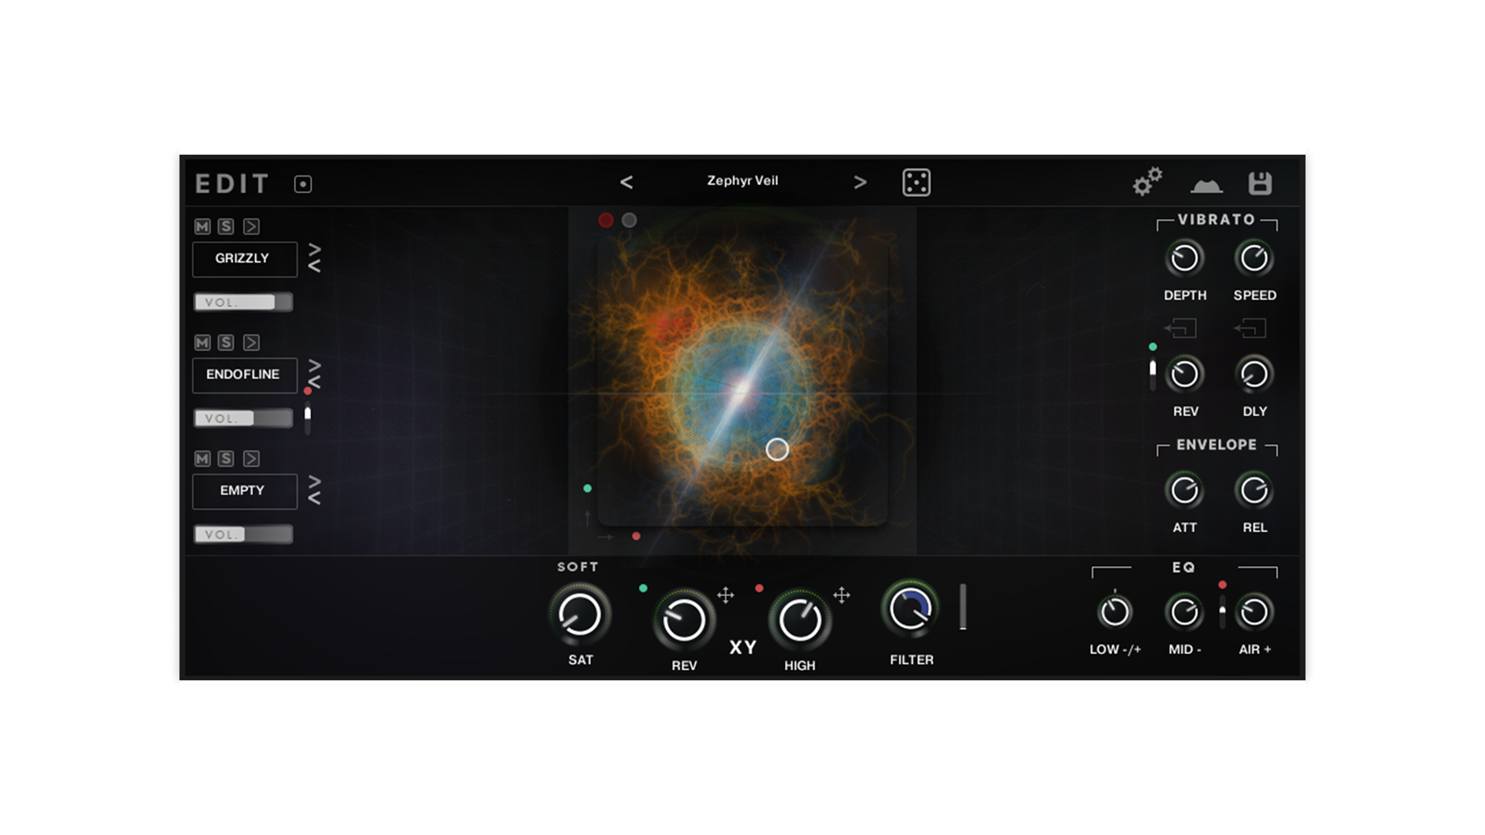Randomize the preset with the dice icon
The width and height of the screenshot is (1485, 835).
coord(917,182)
